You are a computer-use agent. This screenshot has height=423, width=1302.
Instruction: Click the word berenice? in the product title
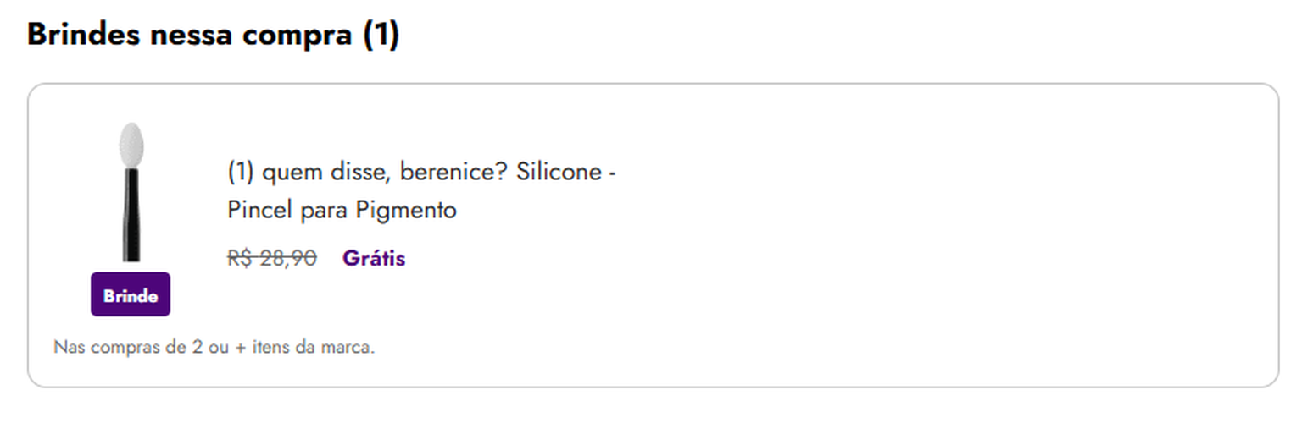[453, 173]
